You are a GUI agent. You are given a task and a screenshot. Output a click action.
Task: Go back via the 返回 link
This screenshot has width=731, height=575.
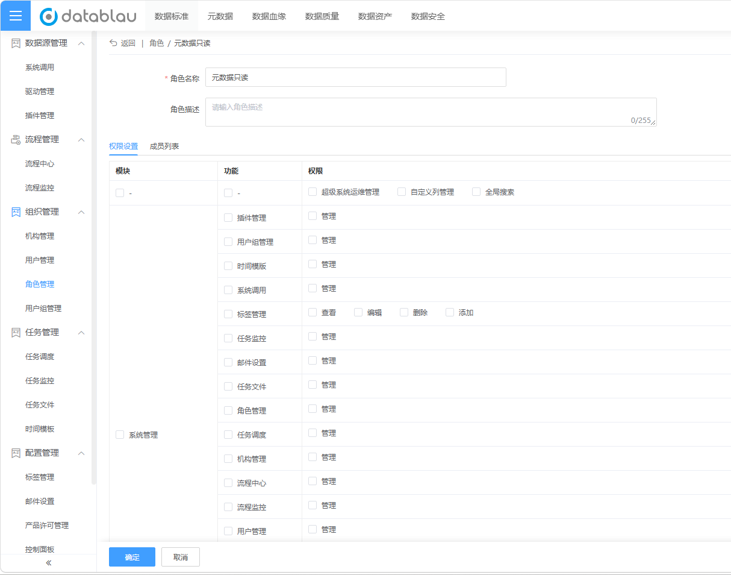tap(128, 43)
